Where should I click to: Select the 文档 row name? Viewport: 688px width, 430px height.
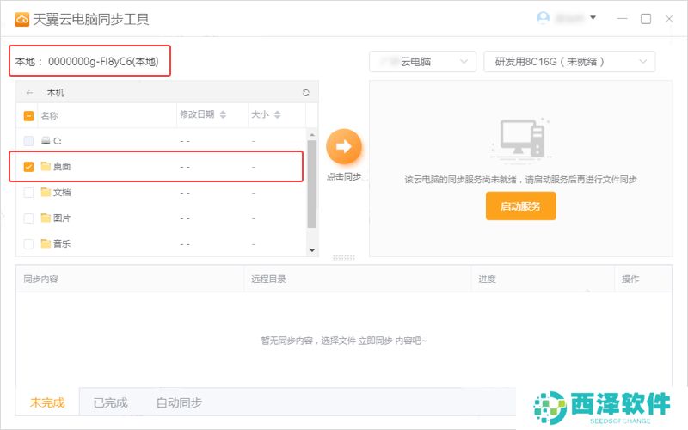[x=62, y=192]
